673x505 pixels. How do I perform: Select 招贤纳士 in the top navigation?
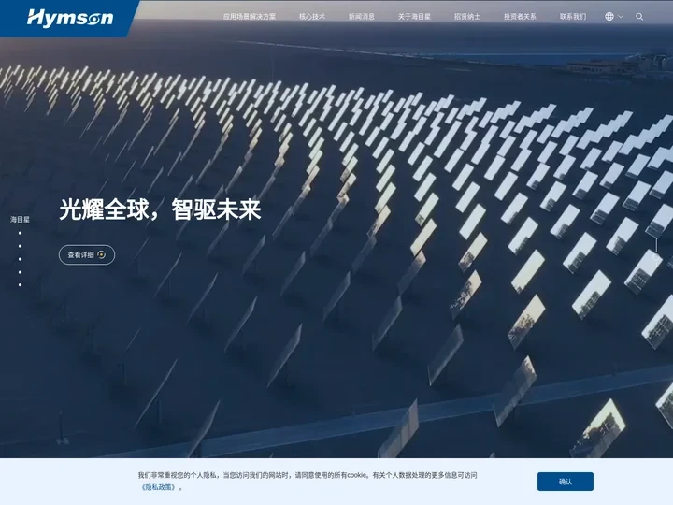(x=467, y=16)
